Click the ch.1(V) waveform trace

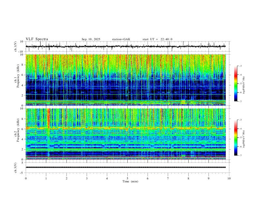coord(126,46)
